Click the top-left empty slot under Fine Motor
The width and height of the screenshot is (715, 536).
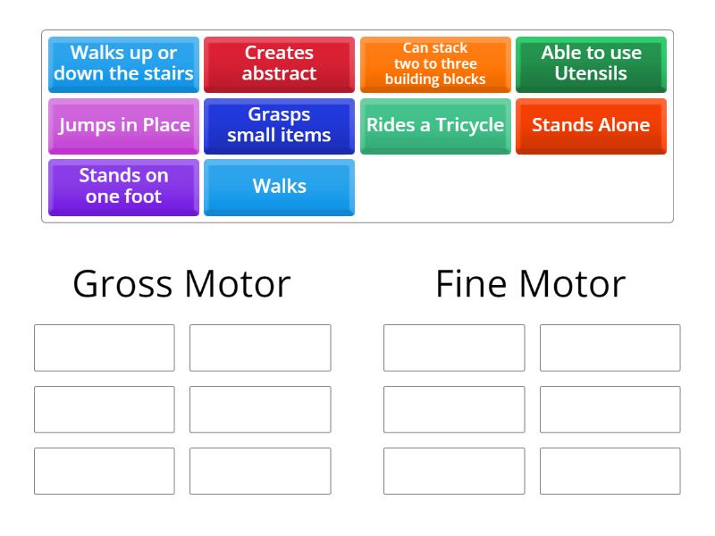click(454, 348)
